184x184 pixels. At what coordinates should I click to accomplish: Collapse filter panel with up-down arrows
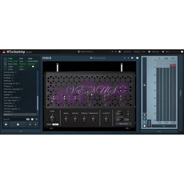click(x=5, y=64)
